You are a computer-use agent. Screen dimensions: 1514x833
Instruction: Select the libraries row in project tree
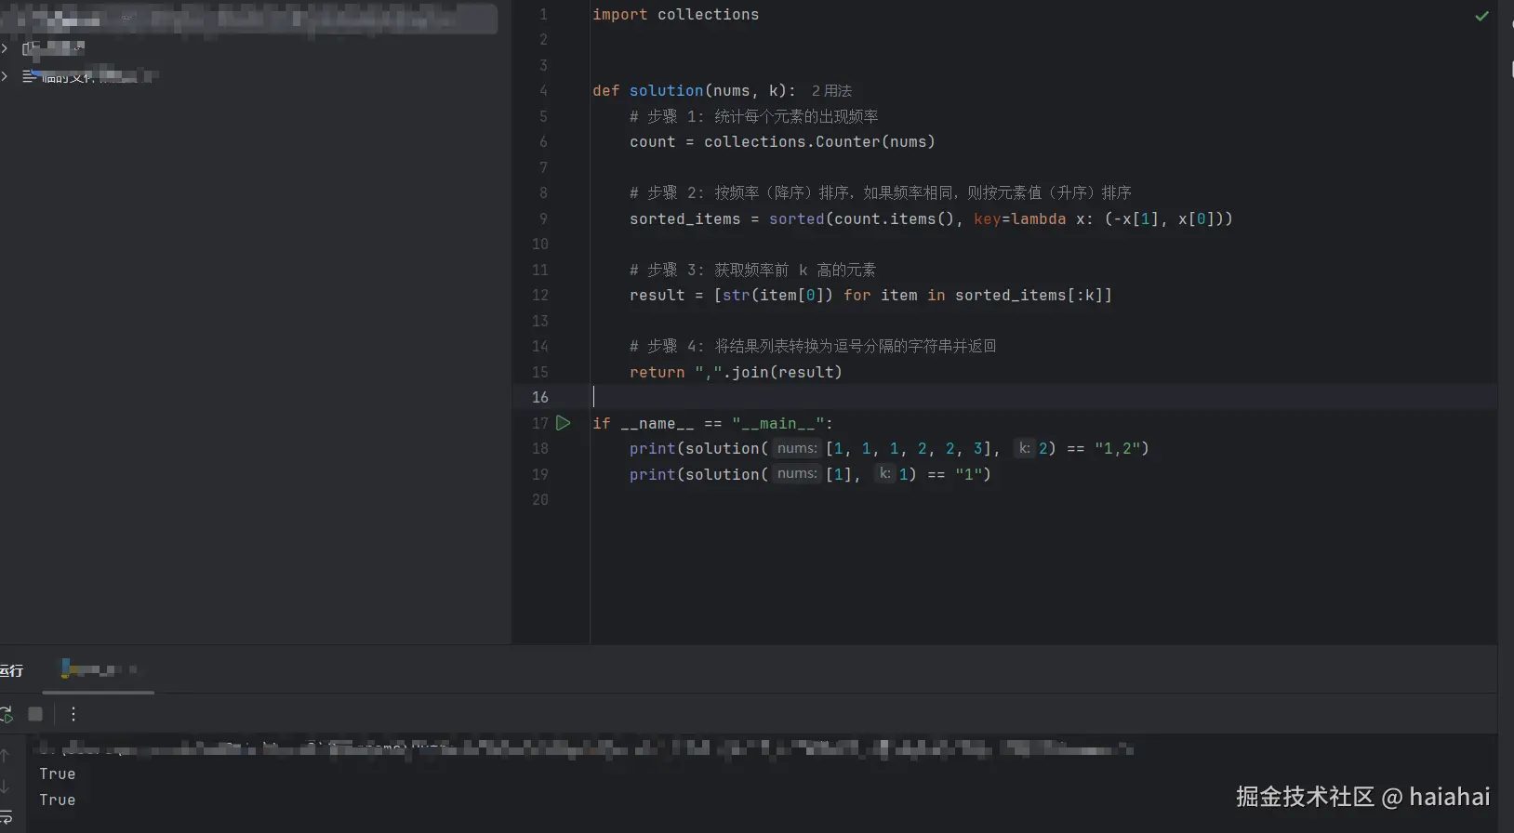coord(54,47)
